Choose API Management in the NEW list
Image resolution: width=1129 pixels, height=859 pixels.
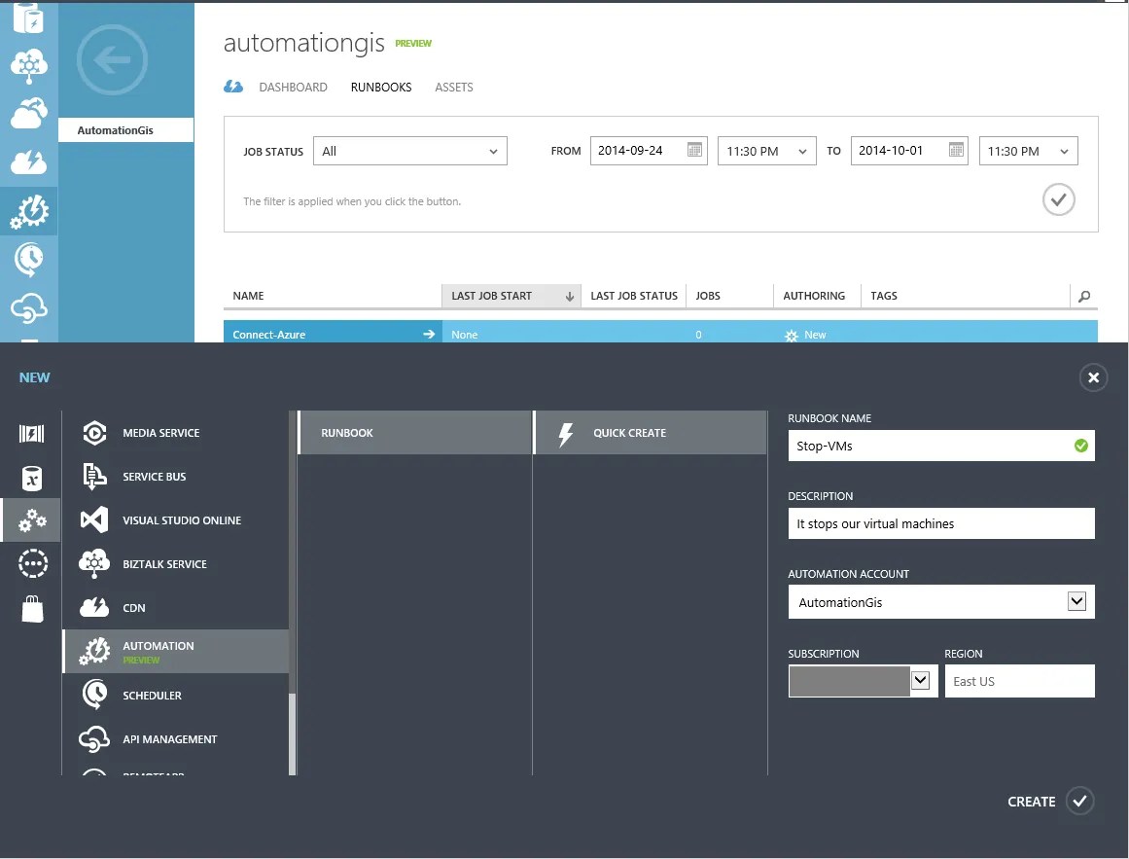click(x=176, y=739)
